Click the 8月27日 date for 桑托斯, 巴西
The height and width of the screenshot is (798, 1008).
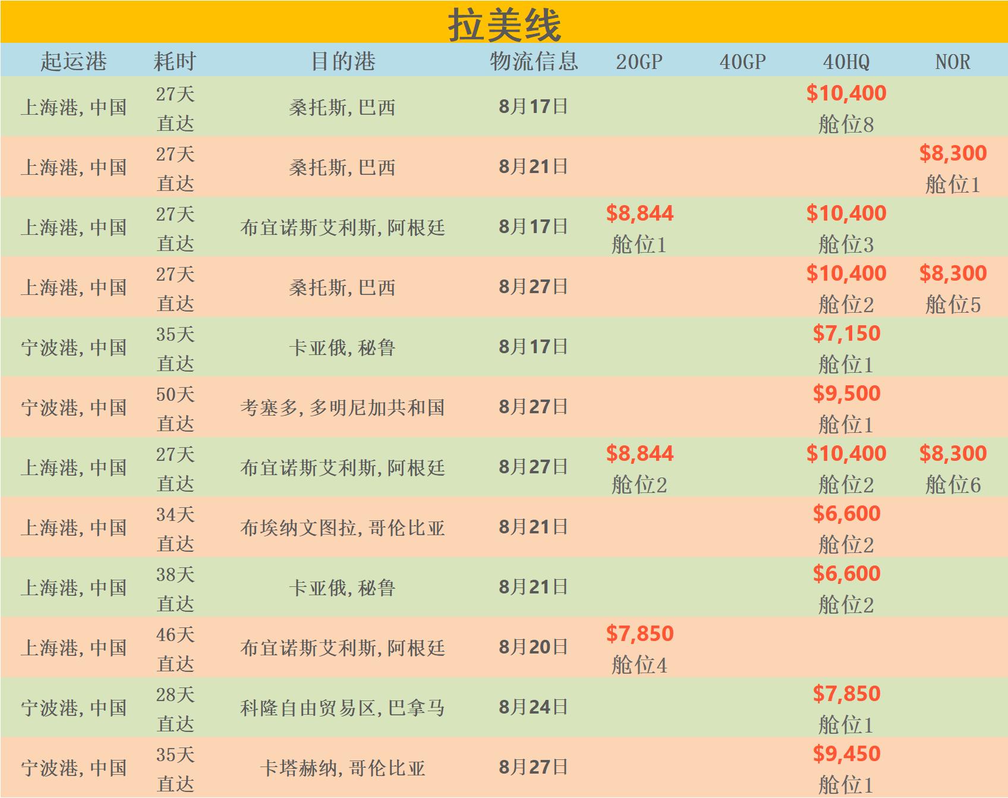coord(534,287)
